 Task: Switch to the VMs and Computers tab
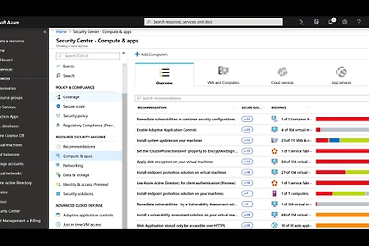point(223,75)
